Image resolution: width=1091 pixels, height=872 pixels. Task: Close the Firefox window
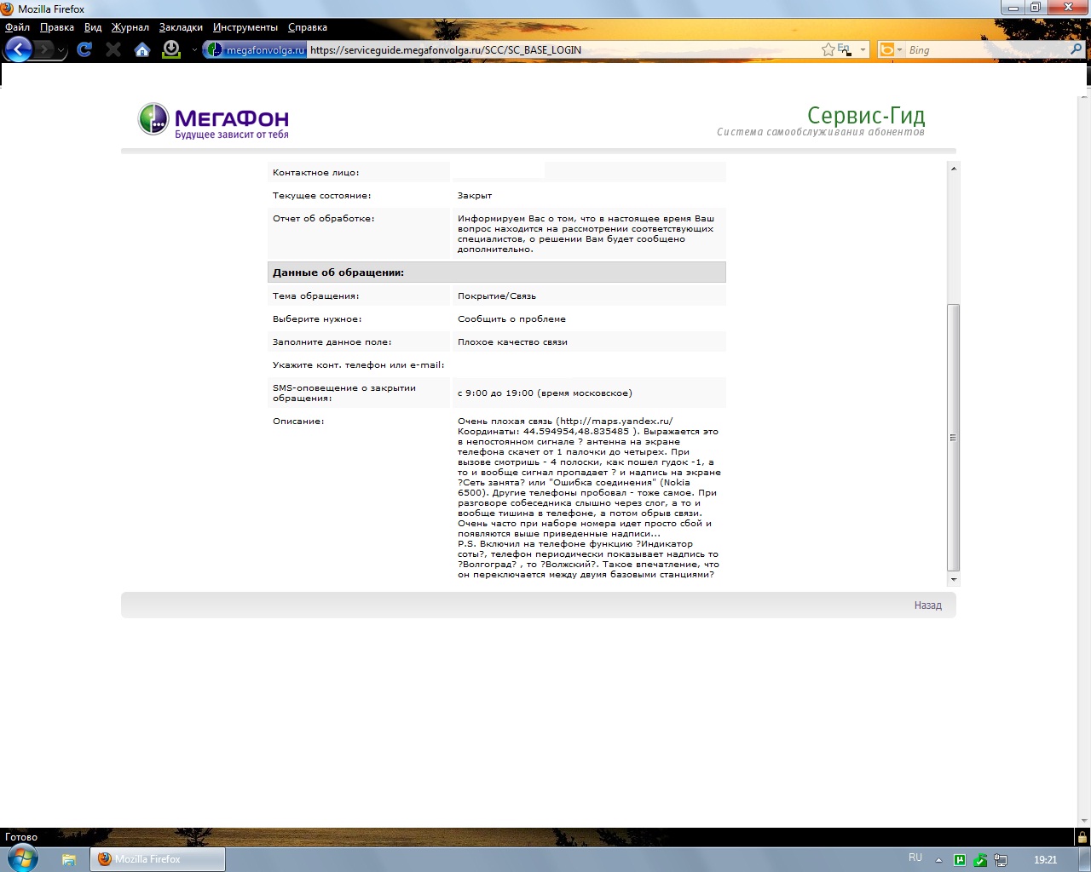coord(1069,8)
